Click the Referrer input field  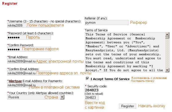coord(107,22)
